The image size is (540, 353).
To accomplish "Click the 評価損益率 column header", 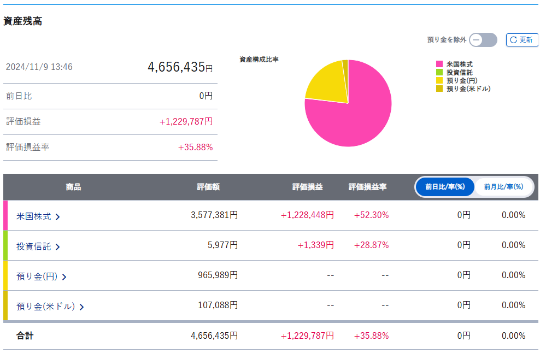I will coord(367,187).
